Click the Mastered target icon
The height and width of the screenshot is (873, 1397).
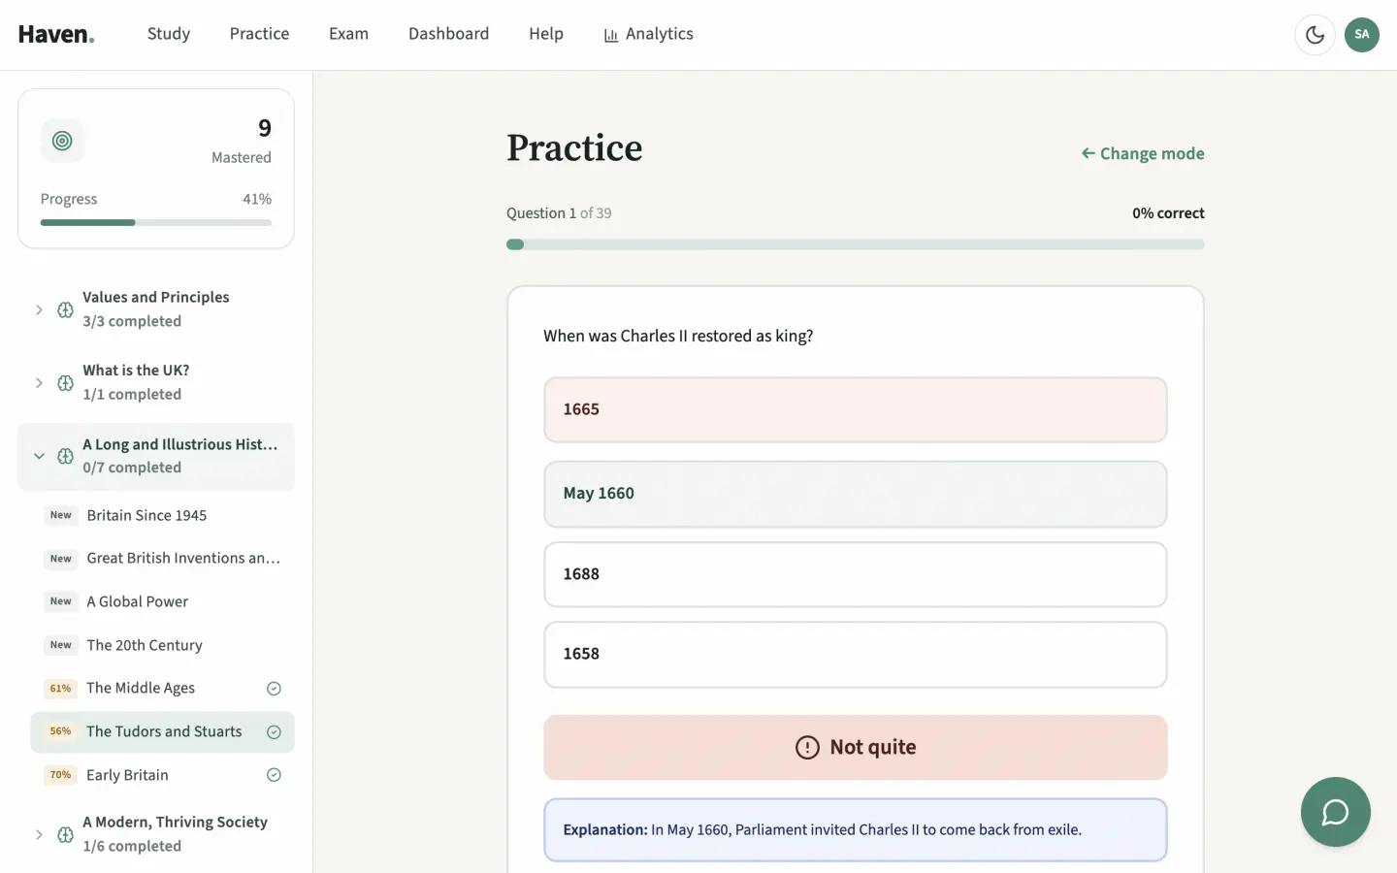point(62,141)
